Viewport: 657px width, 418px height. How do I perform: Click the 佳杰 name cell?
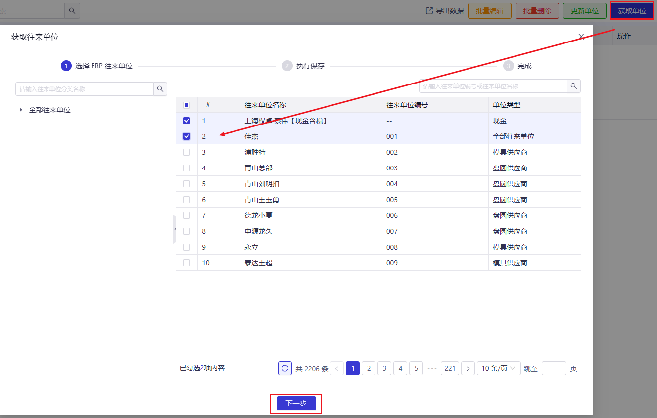(311, 136)
